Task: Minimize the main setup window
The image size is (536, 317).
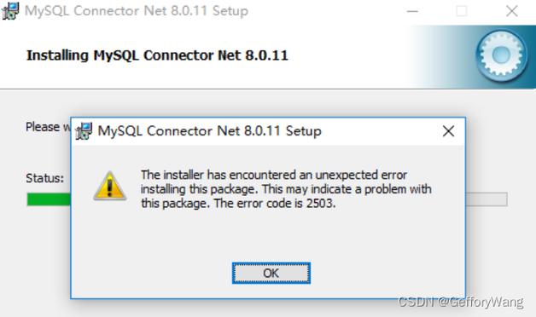Action: pos(412,11)
